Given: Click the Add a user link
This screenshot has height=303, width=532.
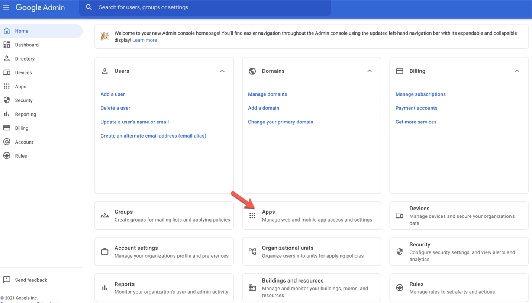Looking at the screenshot, I should [x=113, y=94].
